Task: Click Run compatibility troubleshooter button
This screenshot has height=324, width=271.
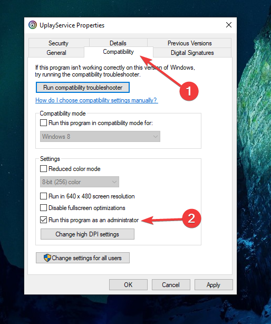Action: tap(83, 88)
